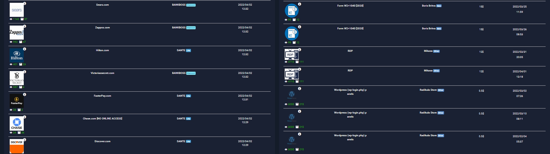Click the eye views icon showing 992
The image size is (550, 154).
(x=11, y=42)
